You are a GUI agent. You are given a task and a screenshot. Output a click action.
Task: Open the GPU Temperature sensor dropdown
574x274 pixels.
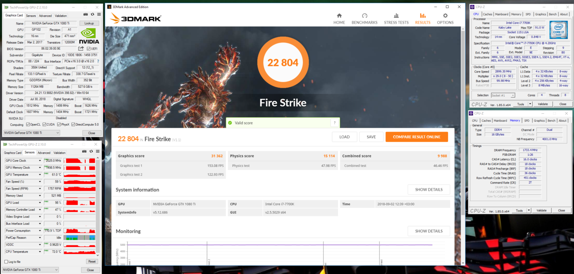point(40,175)
